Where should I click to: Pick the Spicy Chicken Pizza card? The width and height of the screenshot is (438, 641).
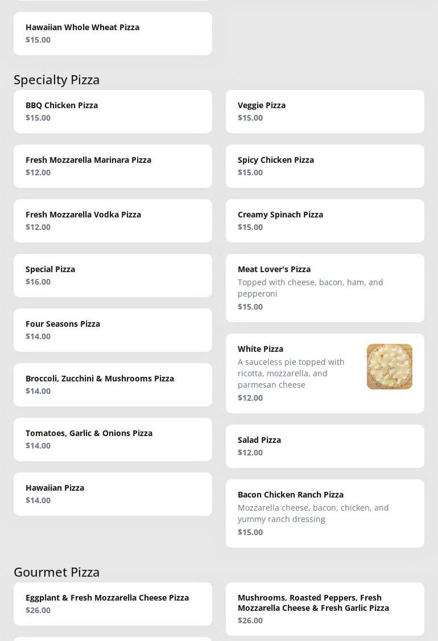[x=325, y=166]
